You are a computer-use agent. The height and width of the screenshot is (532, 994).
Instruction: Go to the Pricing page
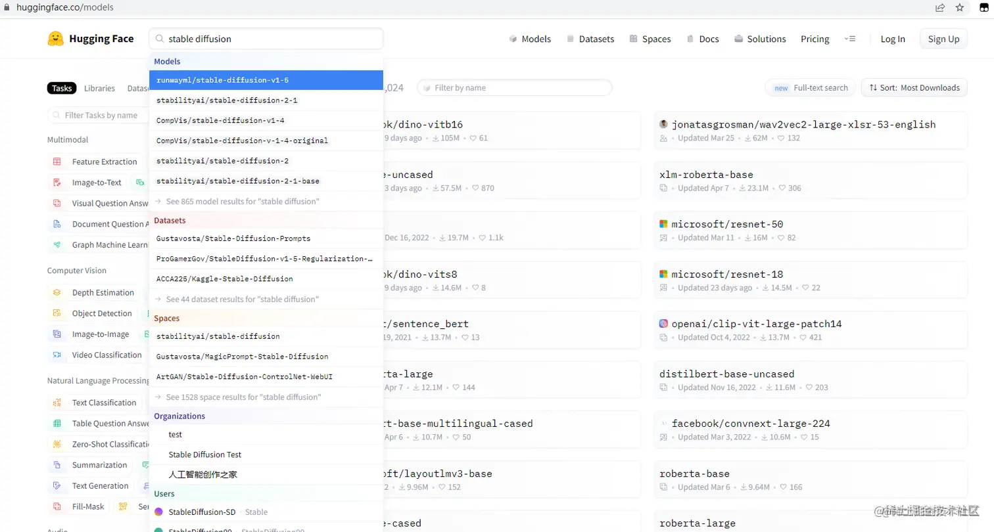[x=815, y=39]
